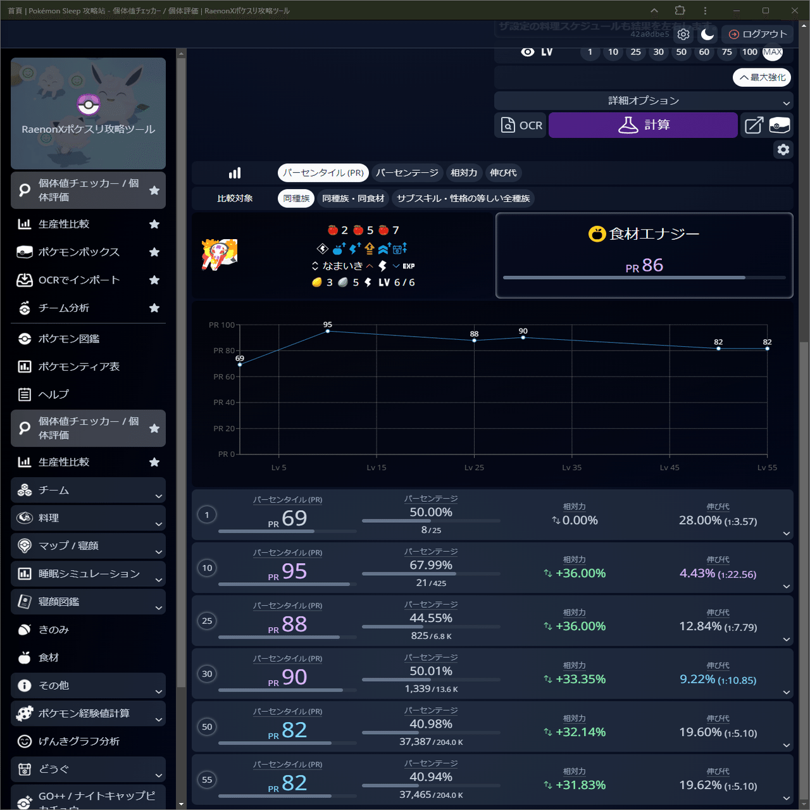The image size is (810, 810).
Task: Unfavorite star next to ポケモンボックス
Action: [154, 252]
